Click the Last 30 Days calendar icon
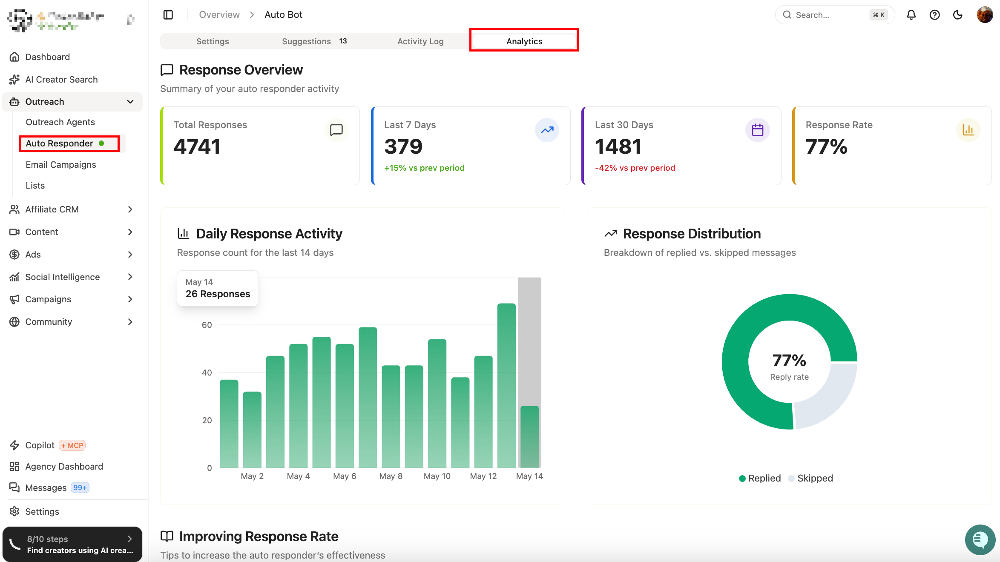The image size is (1000, 562). click(757, 130)
